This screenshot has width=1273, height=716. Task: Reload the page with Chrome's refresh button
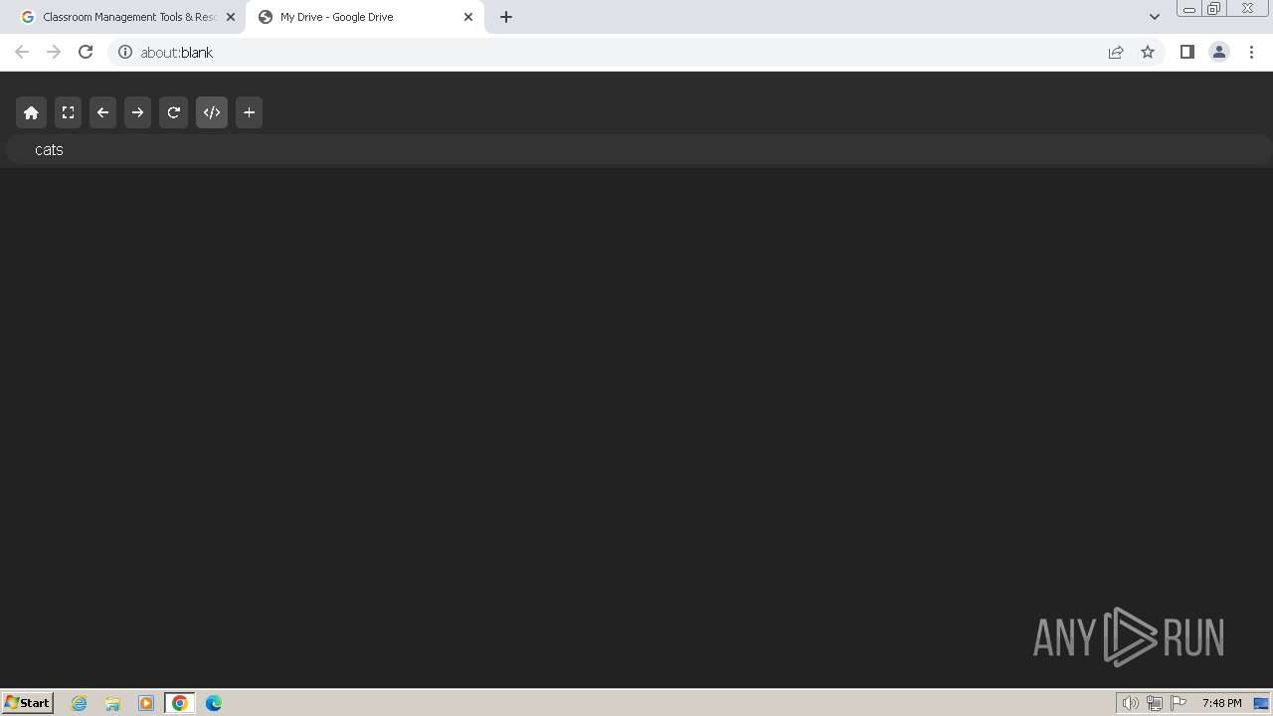pyautogui.click(x=86, y=52)
